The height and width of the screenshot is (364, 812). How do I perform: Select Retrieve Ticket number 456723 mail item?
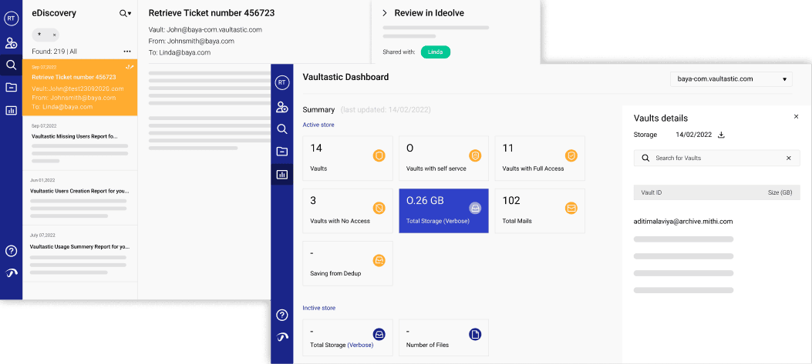[79, 87]
